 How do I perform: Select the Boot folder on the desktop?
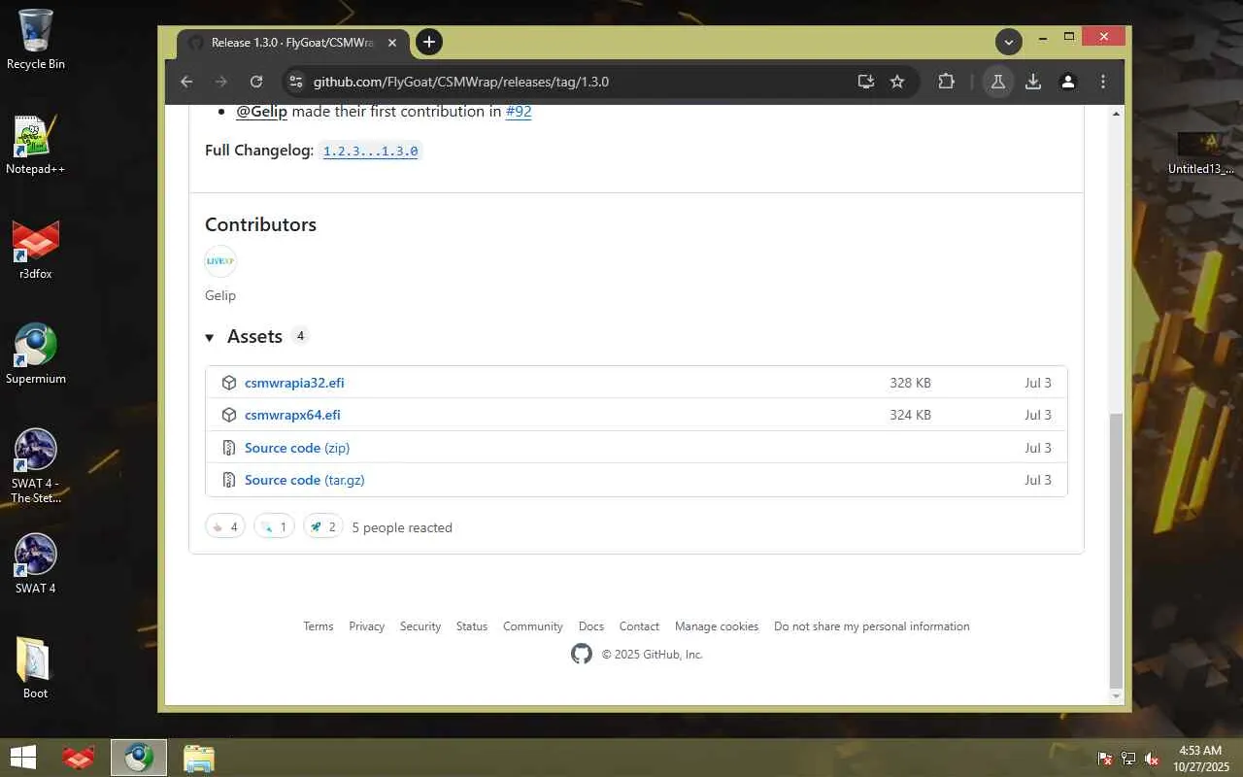coord(36,668)
